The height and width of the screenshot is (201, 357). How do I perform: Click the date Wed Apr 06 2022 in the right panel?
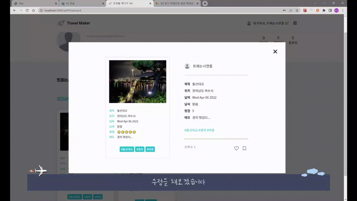point(204,97)
